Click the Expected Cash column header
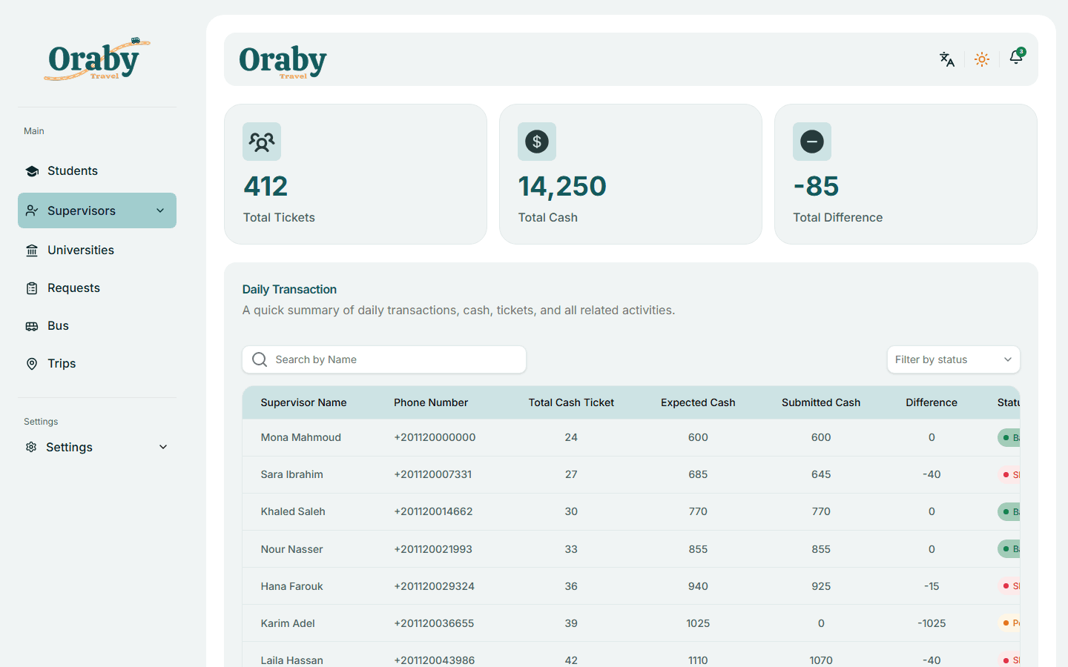Viewport: 1068px width, 667px height. [x=698, y=402]
